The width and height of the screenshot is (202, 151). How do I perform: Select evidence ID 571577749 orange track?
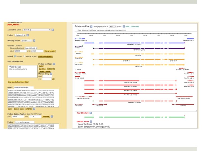138,54
